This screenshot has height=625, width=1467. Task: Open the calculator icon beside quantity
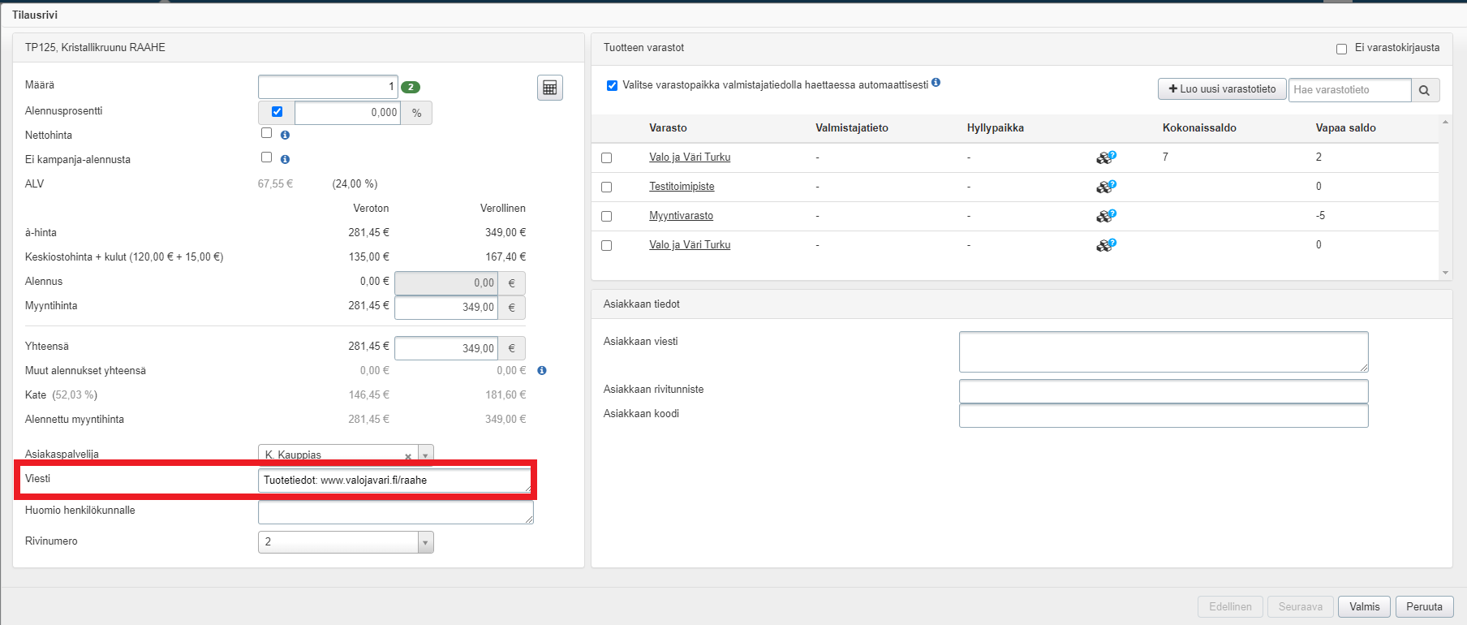tap(549, 88)
